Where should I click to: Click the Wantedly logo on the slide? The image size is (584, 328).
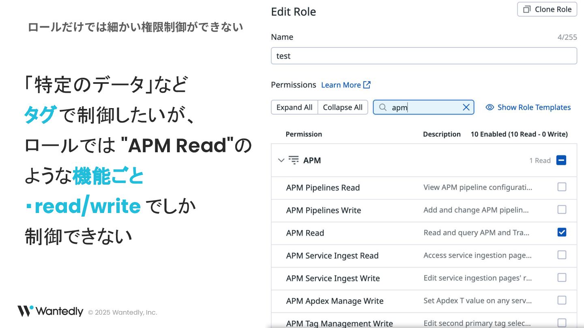(50, 311)
